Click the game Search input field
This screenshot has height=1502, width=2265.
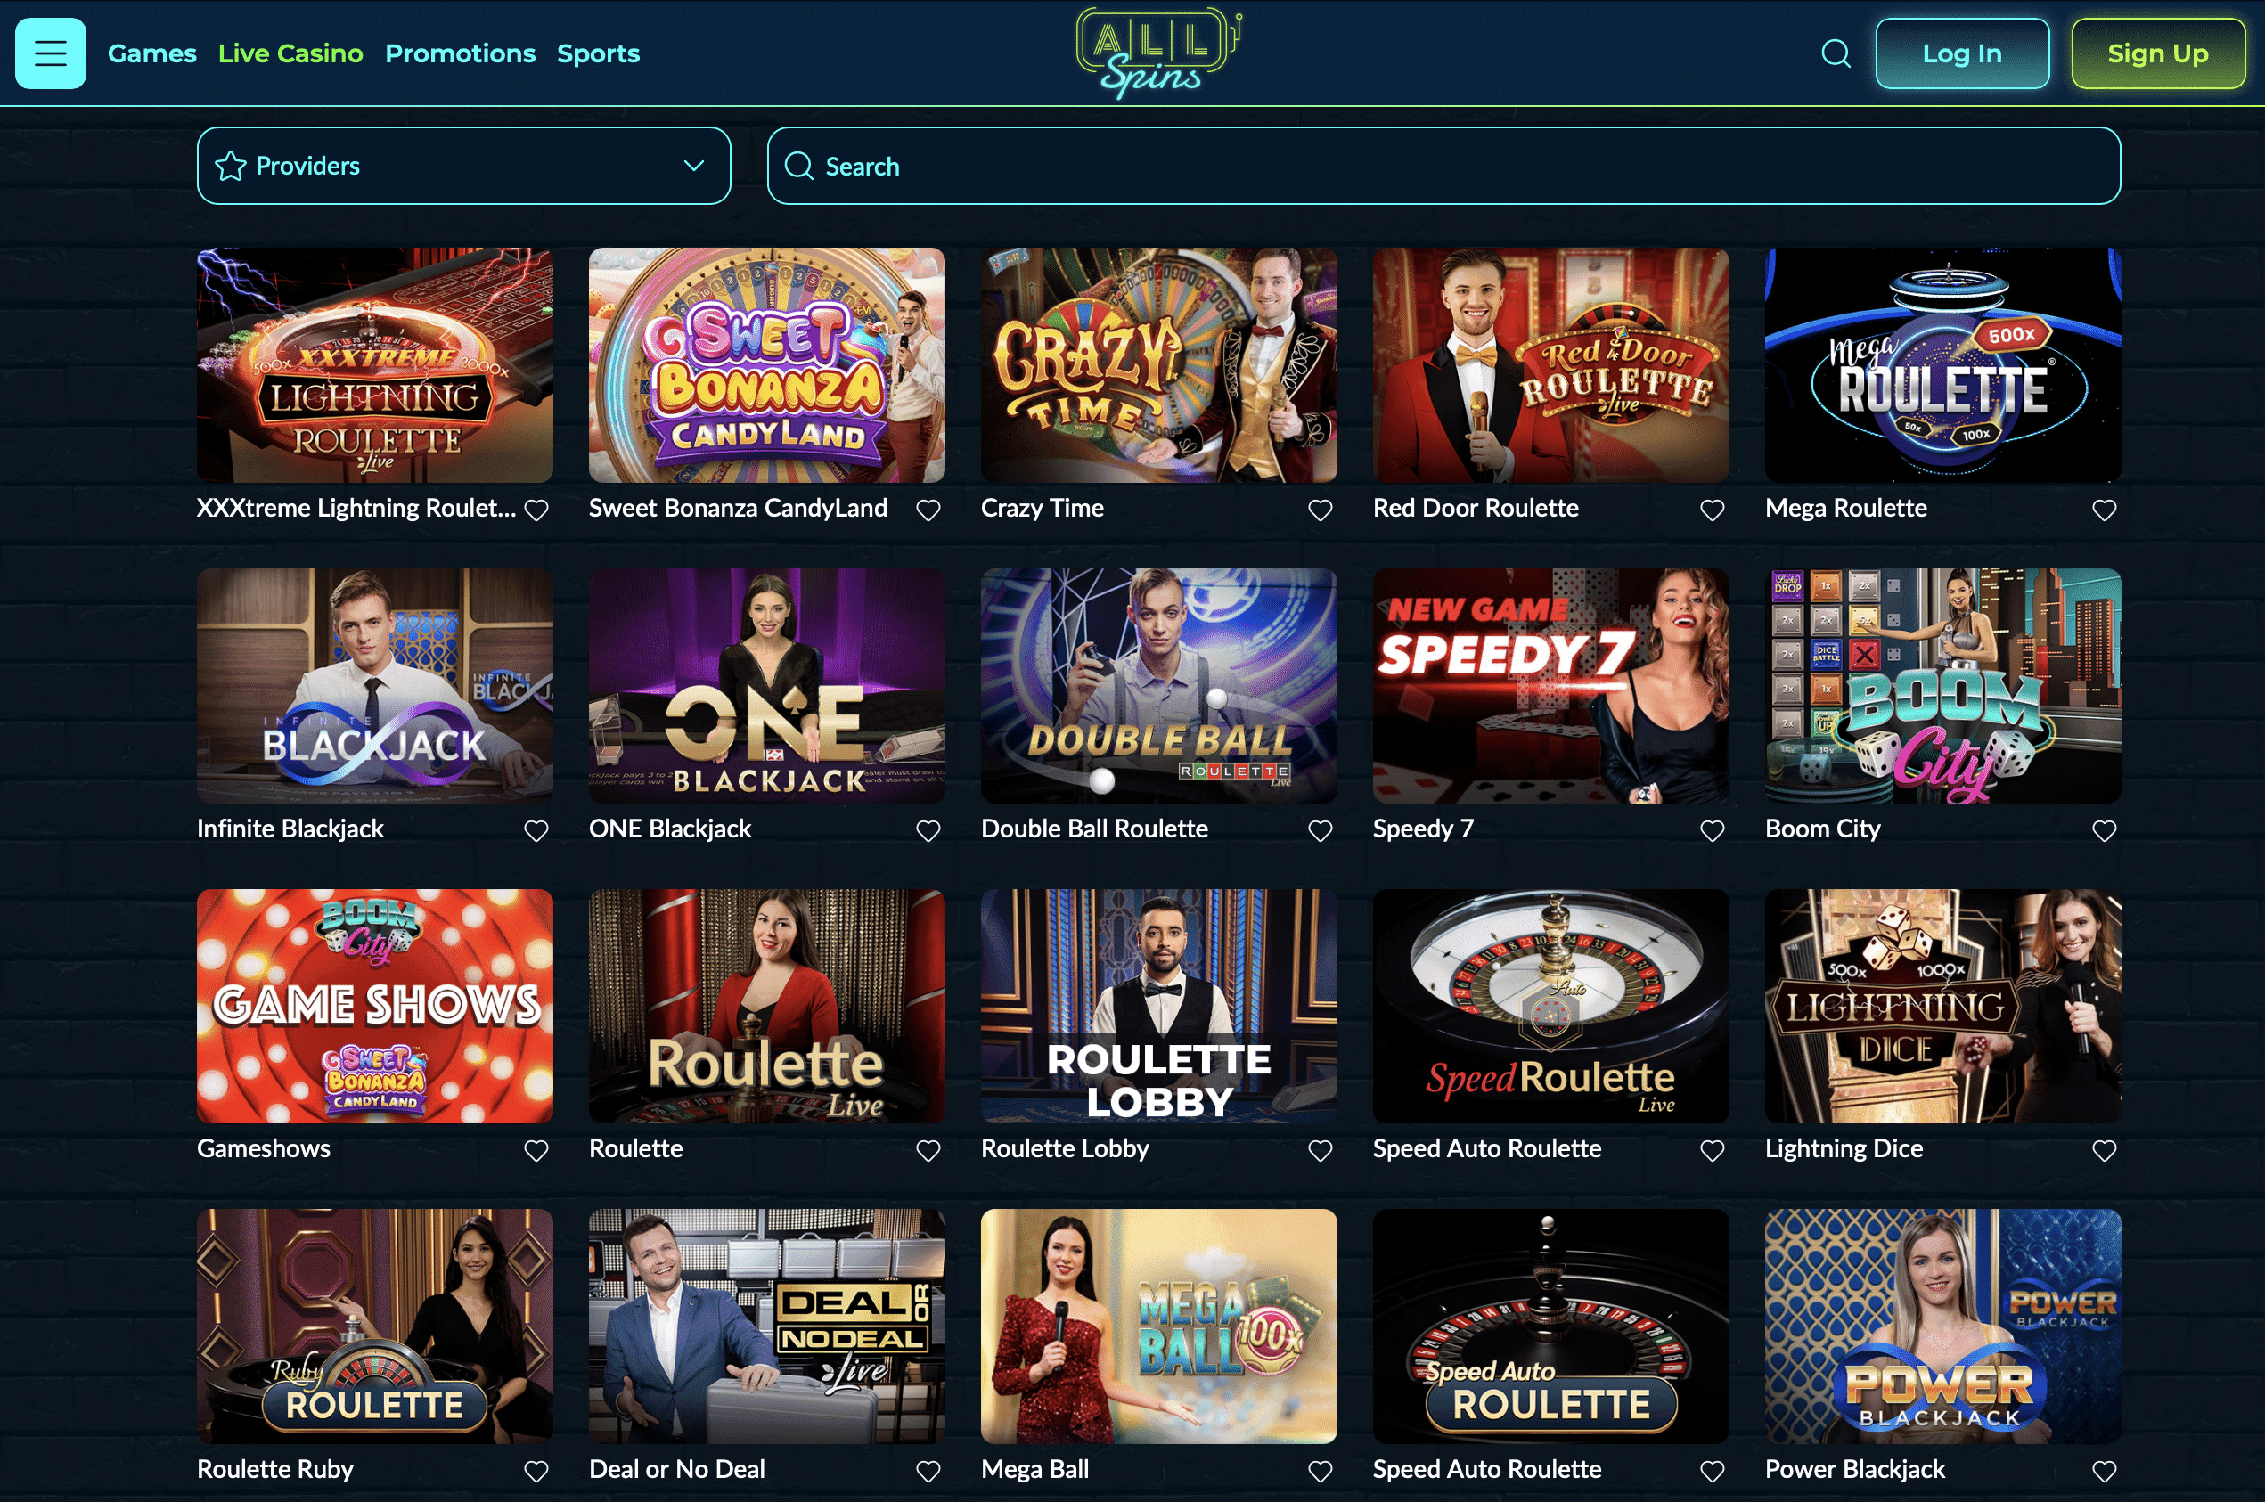[x=1443, y=167]
